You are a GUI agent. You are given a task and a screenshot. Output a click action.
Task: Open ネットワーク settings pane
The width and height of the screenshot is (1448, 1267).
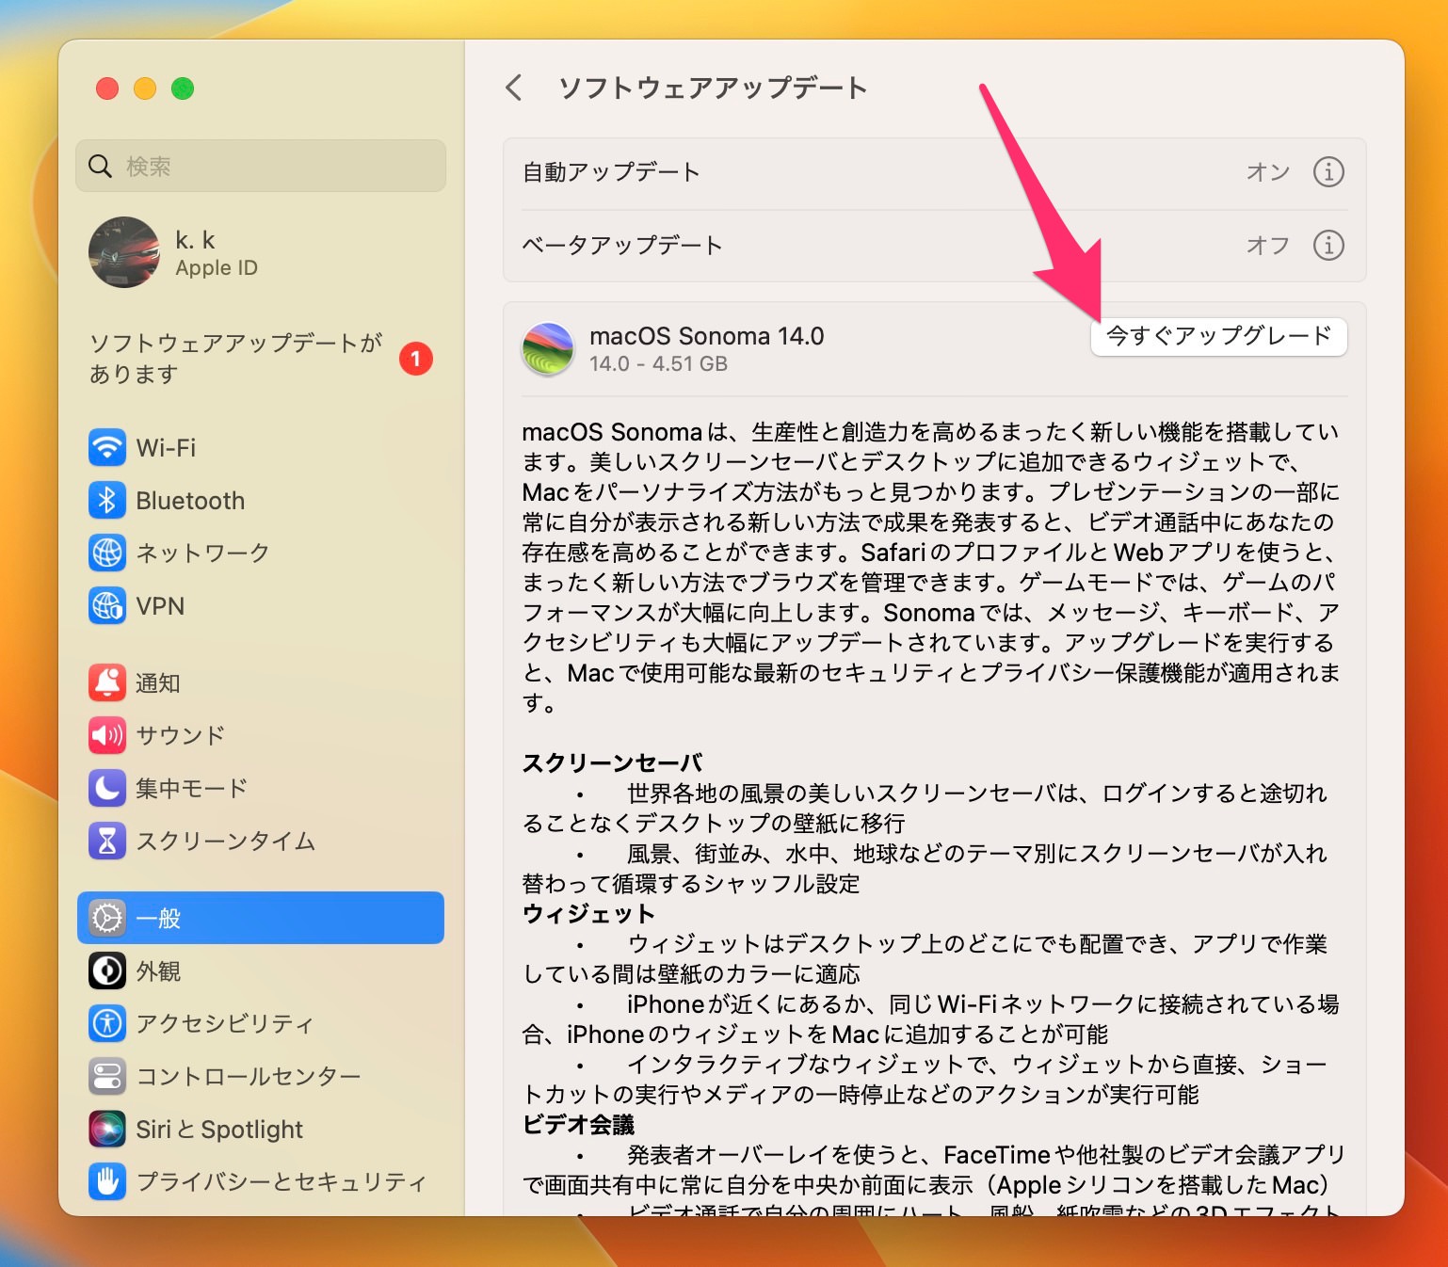tap(261, 553)
